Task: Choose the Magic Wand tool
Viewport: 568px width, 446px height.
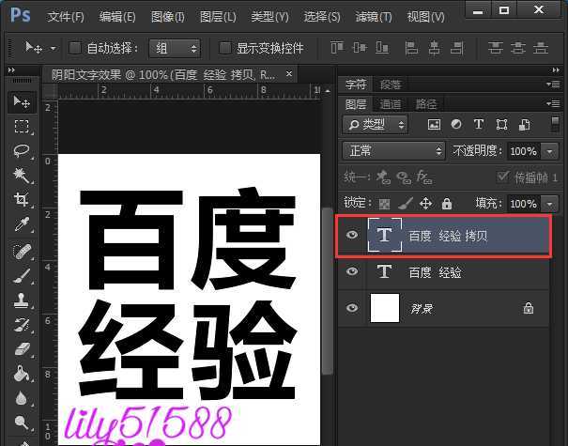Action: (22, 175)
